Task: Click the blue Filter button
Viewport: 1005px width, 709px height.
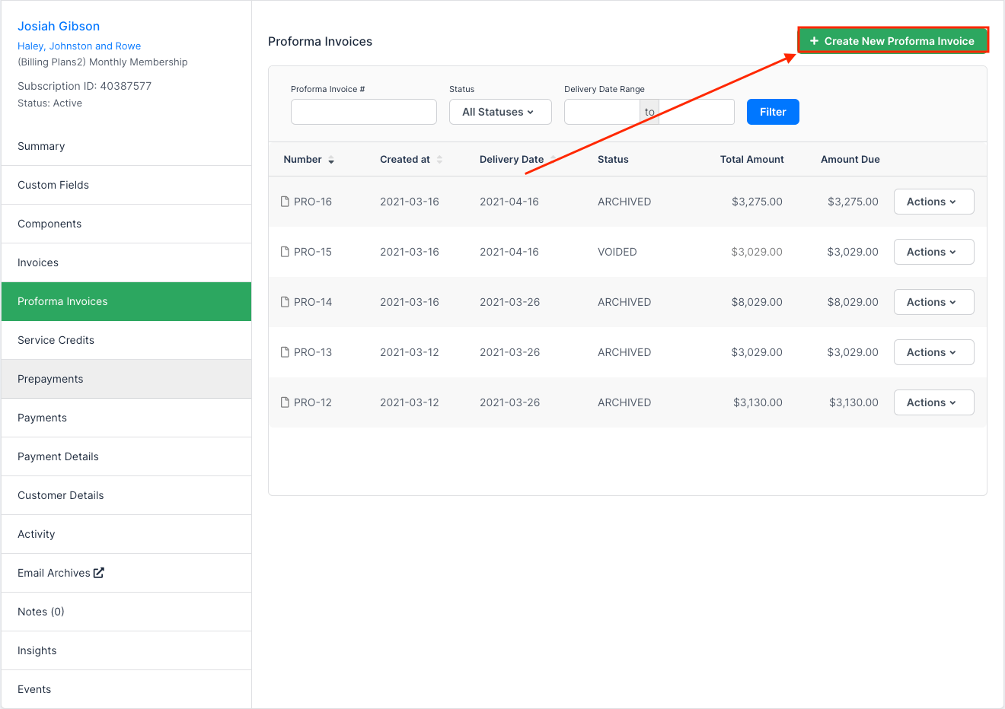Action: click(773, 112)
